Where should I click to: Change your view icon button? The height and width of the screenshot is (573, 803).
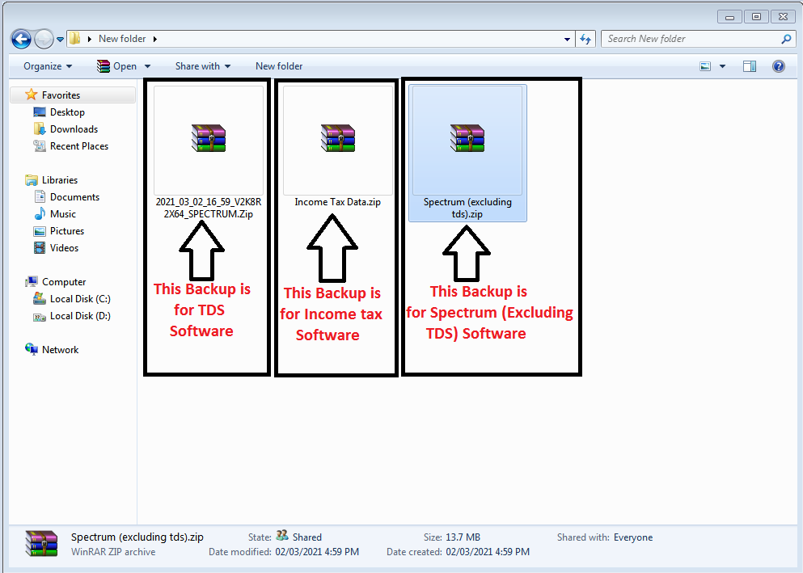[705, 66]
